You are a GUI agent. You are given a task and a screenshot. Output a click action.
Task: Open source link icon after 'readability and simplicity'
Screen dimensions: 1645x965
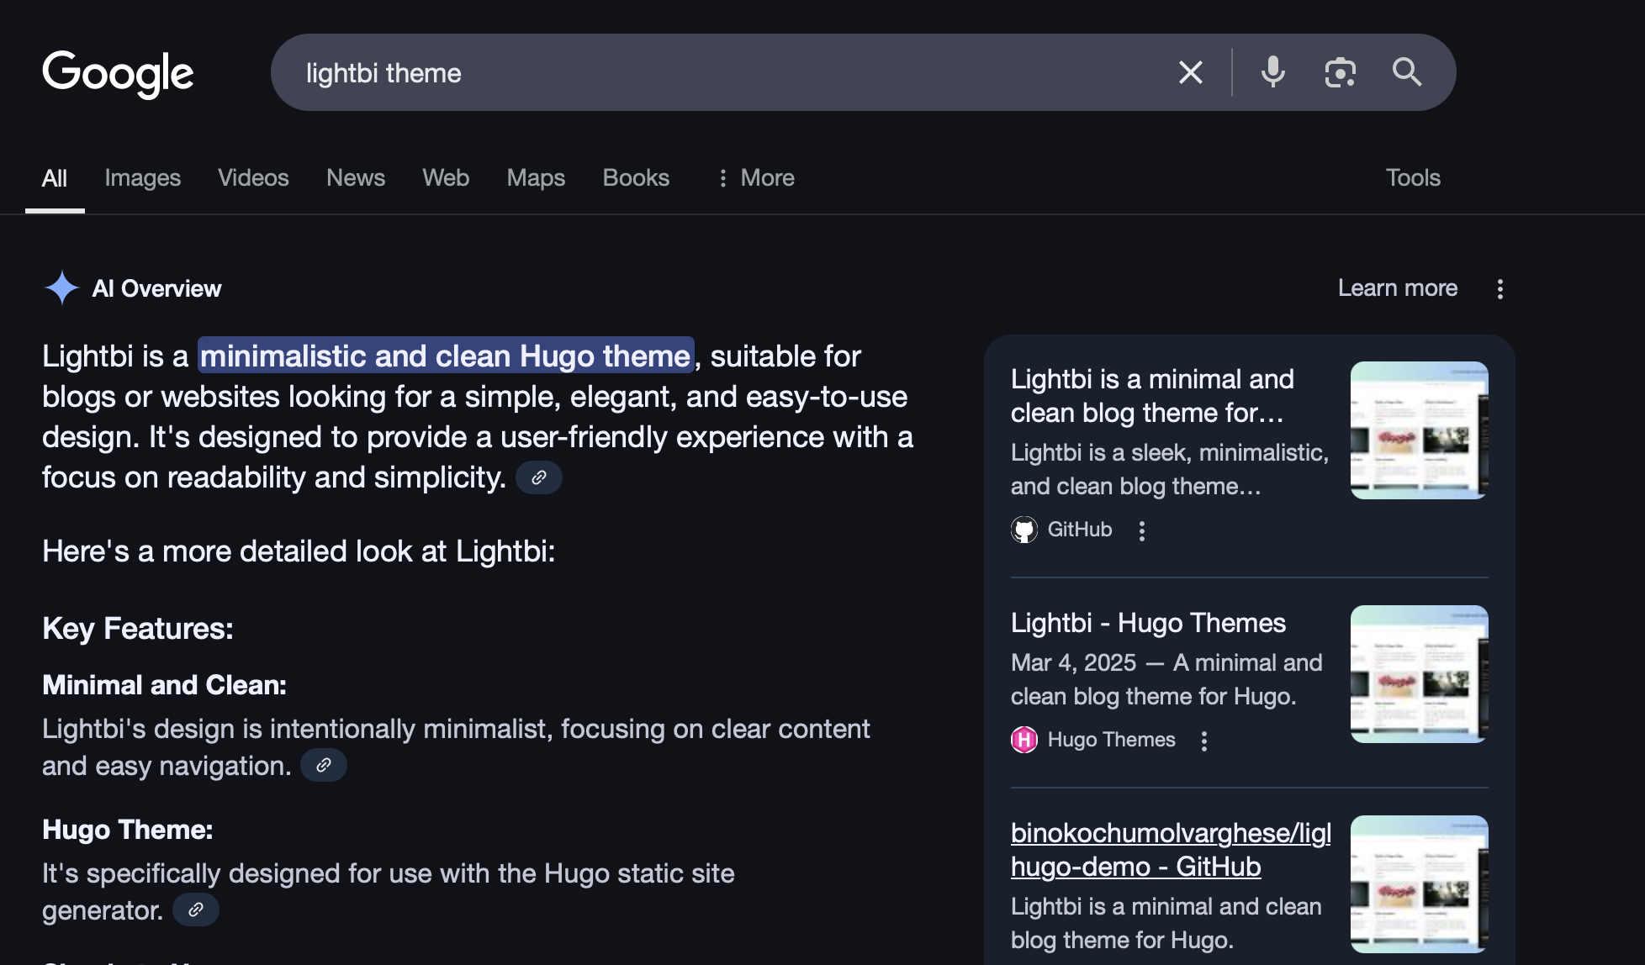[539, 477]
